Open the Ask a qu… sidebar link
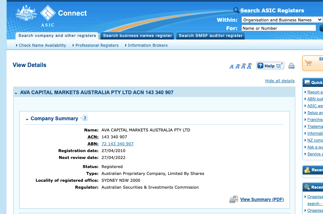Image resolution: width=323 pixels, height=214 pixels. coord(315,147)
